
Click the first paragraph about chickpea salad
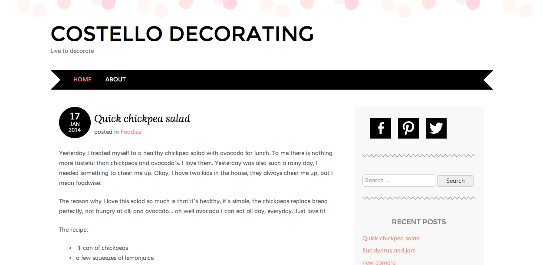point(196,168)
